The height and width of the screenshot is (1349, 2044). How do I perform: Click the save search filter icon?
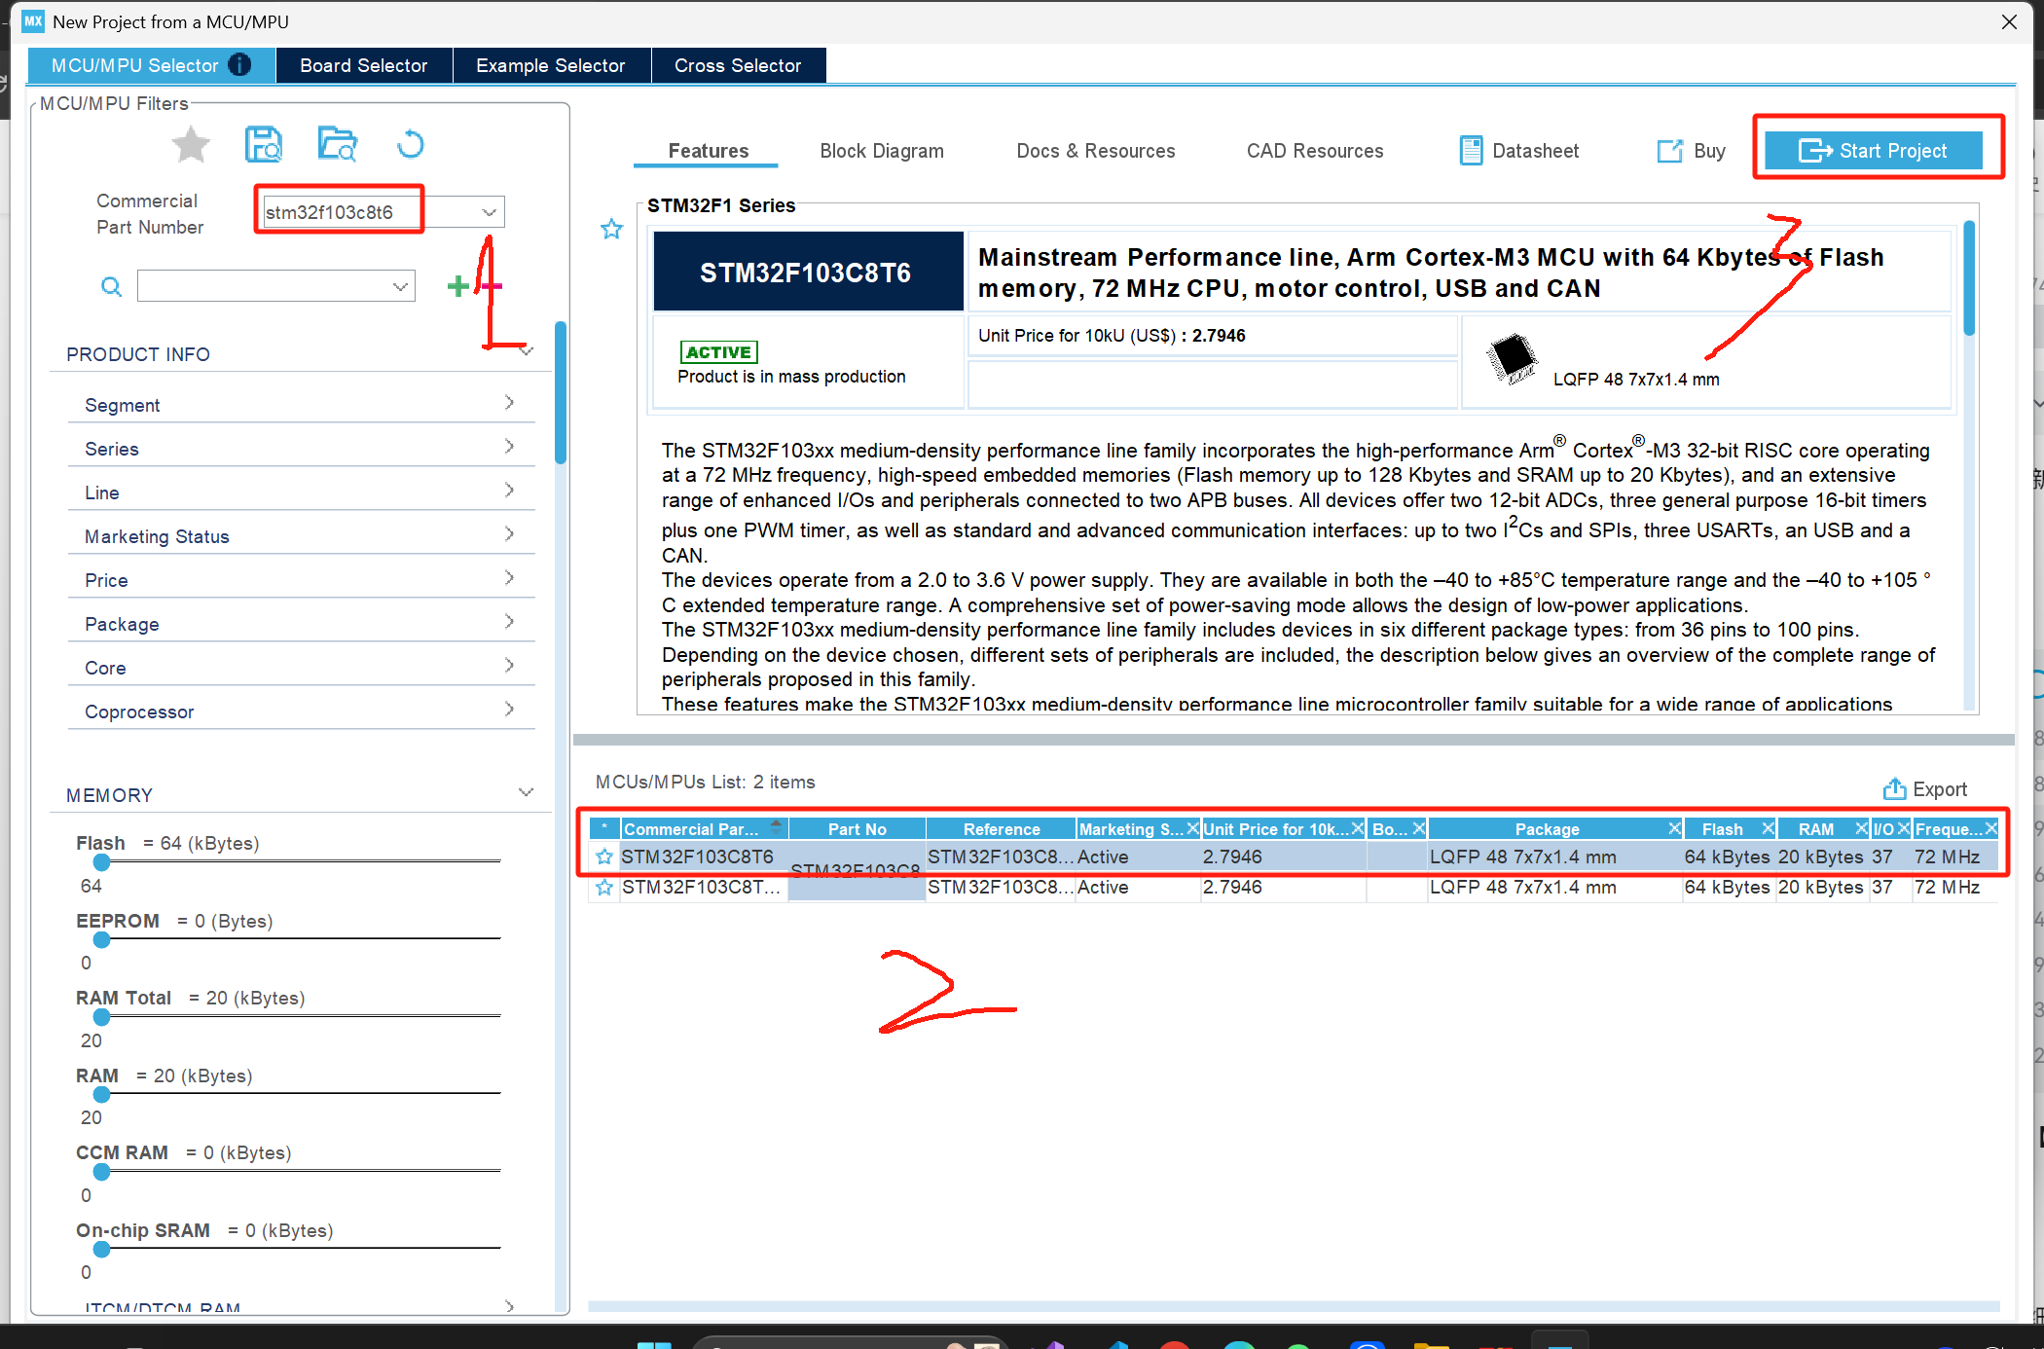[263, 145]
